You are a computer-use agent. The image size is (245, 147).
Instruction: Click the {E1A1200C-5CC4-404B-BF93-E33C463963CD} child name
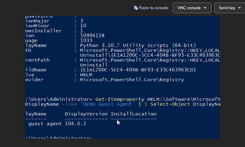click(138, 70)
